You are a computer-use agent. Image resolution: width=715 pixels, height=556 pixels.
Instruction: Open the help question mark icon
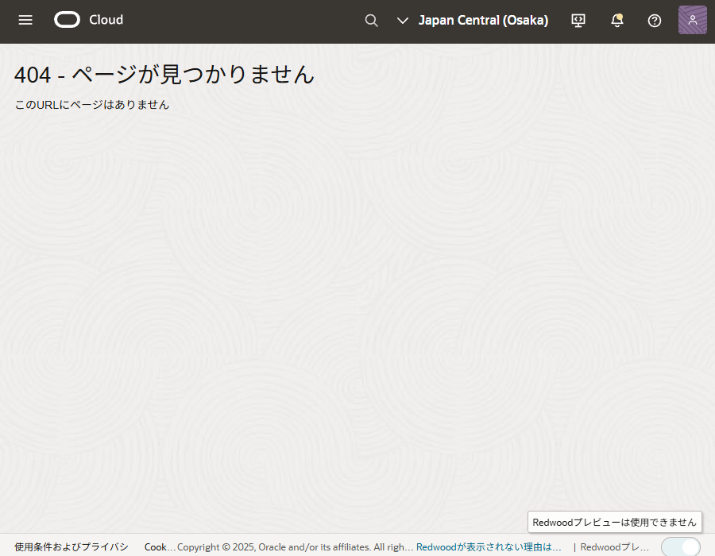(655, 21)
